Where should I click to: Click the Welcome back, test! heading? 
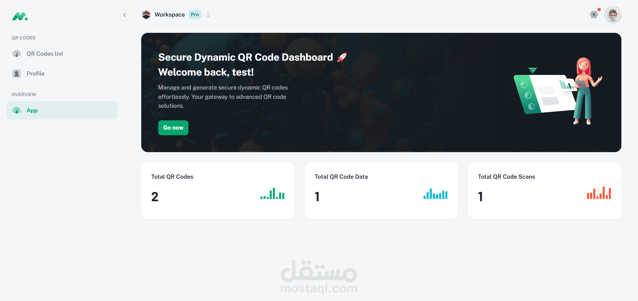(206, 72)
